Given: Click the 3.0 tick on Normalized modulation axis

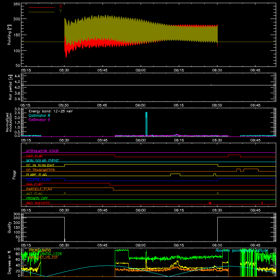Looking at the screenshot, I should (x=17, y=109).
